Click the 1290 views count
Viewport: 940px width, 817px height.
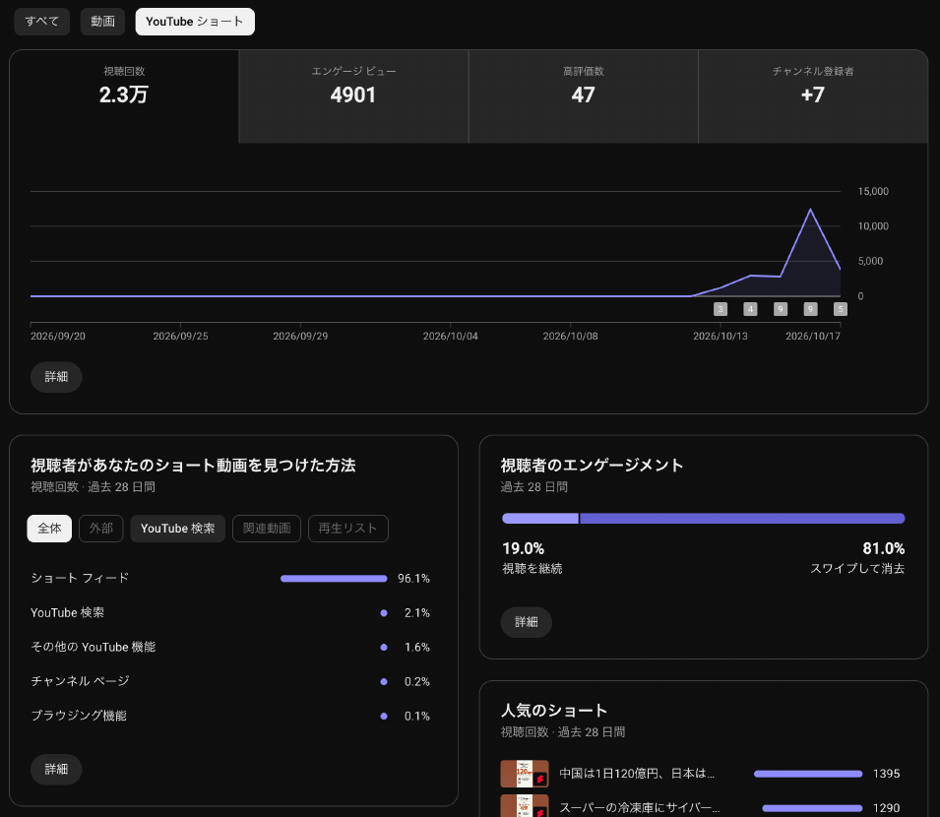point(886,808)
